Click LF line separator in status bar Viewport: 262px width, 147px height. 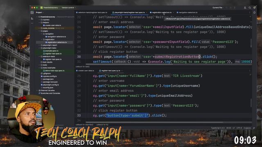(x=233, y=128)
